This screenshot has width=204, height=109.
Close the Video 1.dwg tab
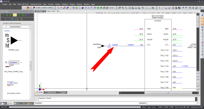tap(57, 11)
